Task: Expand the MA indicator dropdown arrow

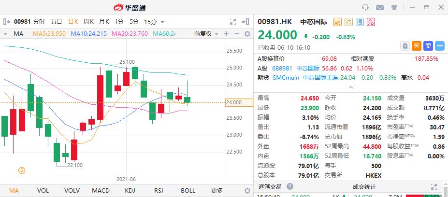Action: [5, 34]
